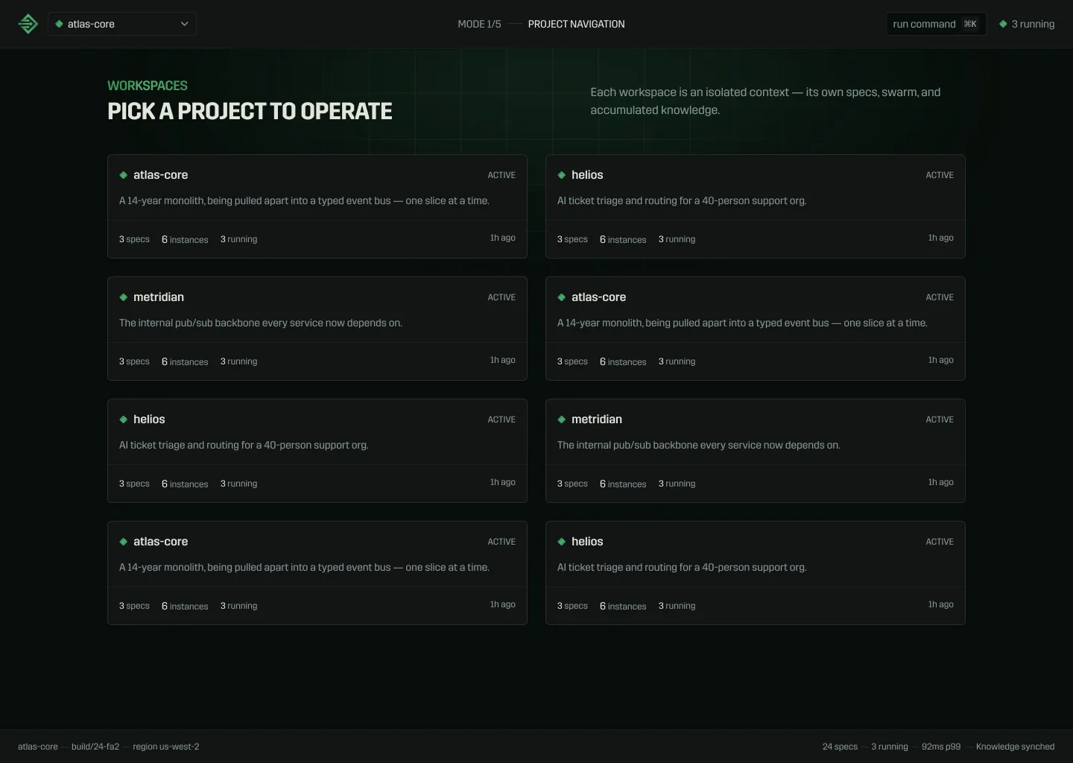Click atlas-core in the bottom status bar
The height and width of the screenshot is (763, 1073).
tap(38, 747)
